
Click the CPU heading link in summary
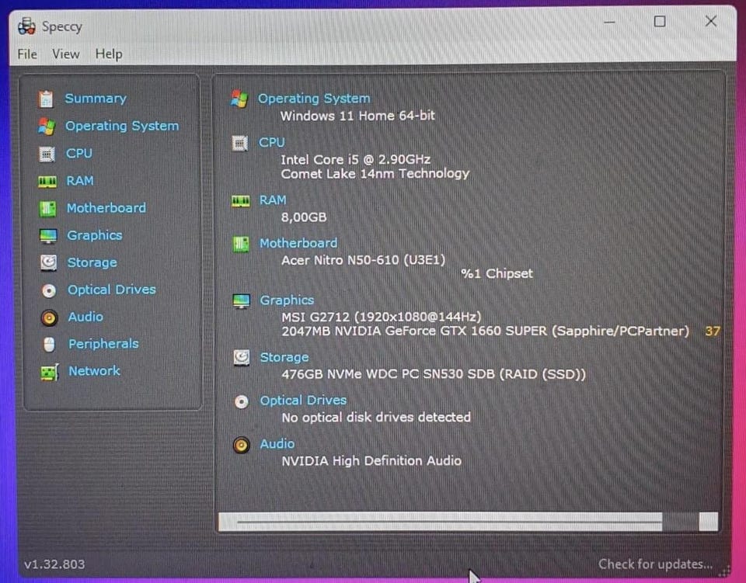272,142
